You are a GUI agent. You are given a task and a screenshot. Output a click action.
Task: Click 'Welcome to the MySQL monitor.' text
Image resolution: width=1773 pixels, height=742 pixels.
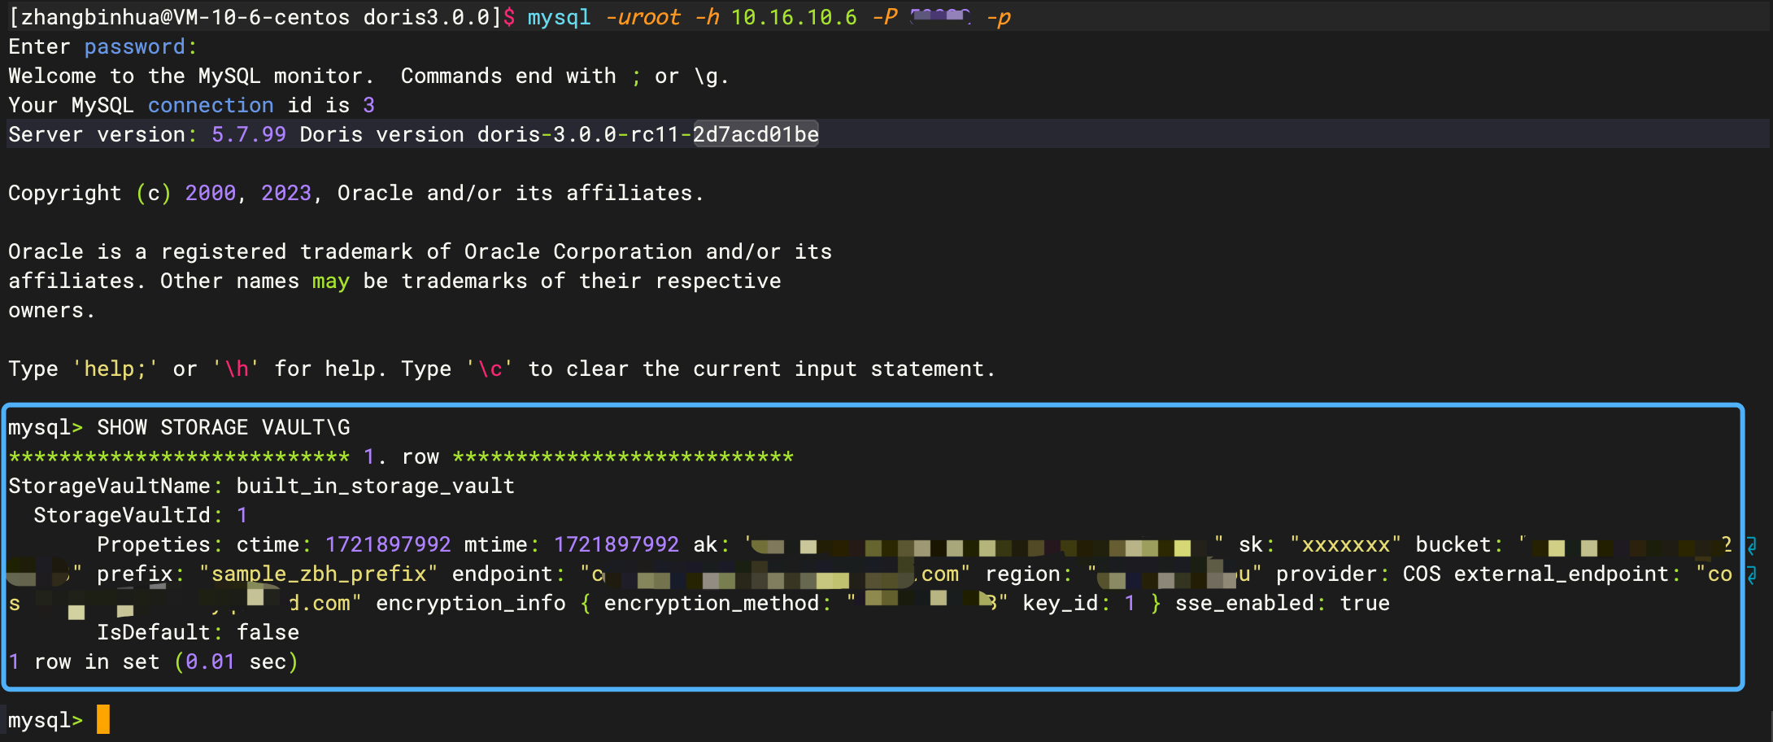191,76
